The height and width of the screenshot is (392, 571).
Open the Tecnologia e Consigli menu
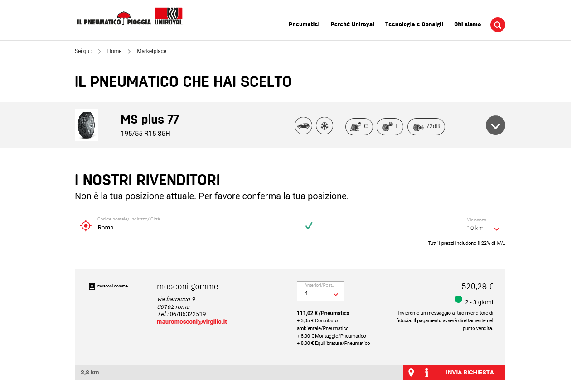click(414, 24)
